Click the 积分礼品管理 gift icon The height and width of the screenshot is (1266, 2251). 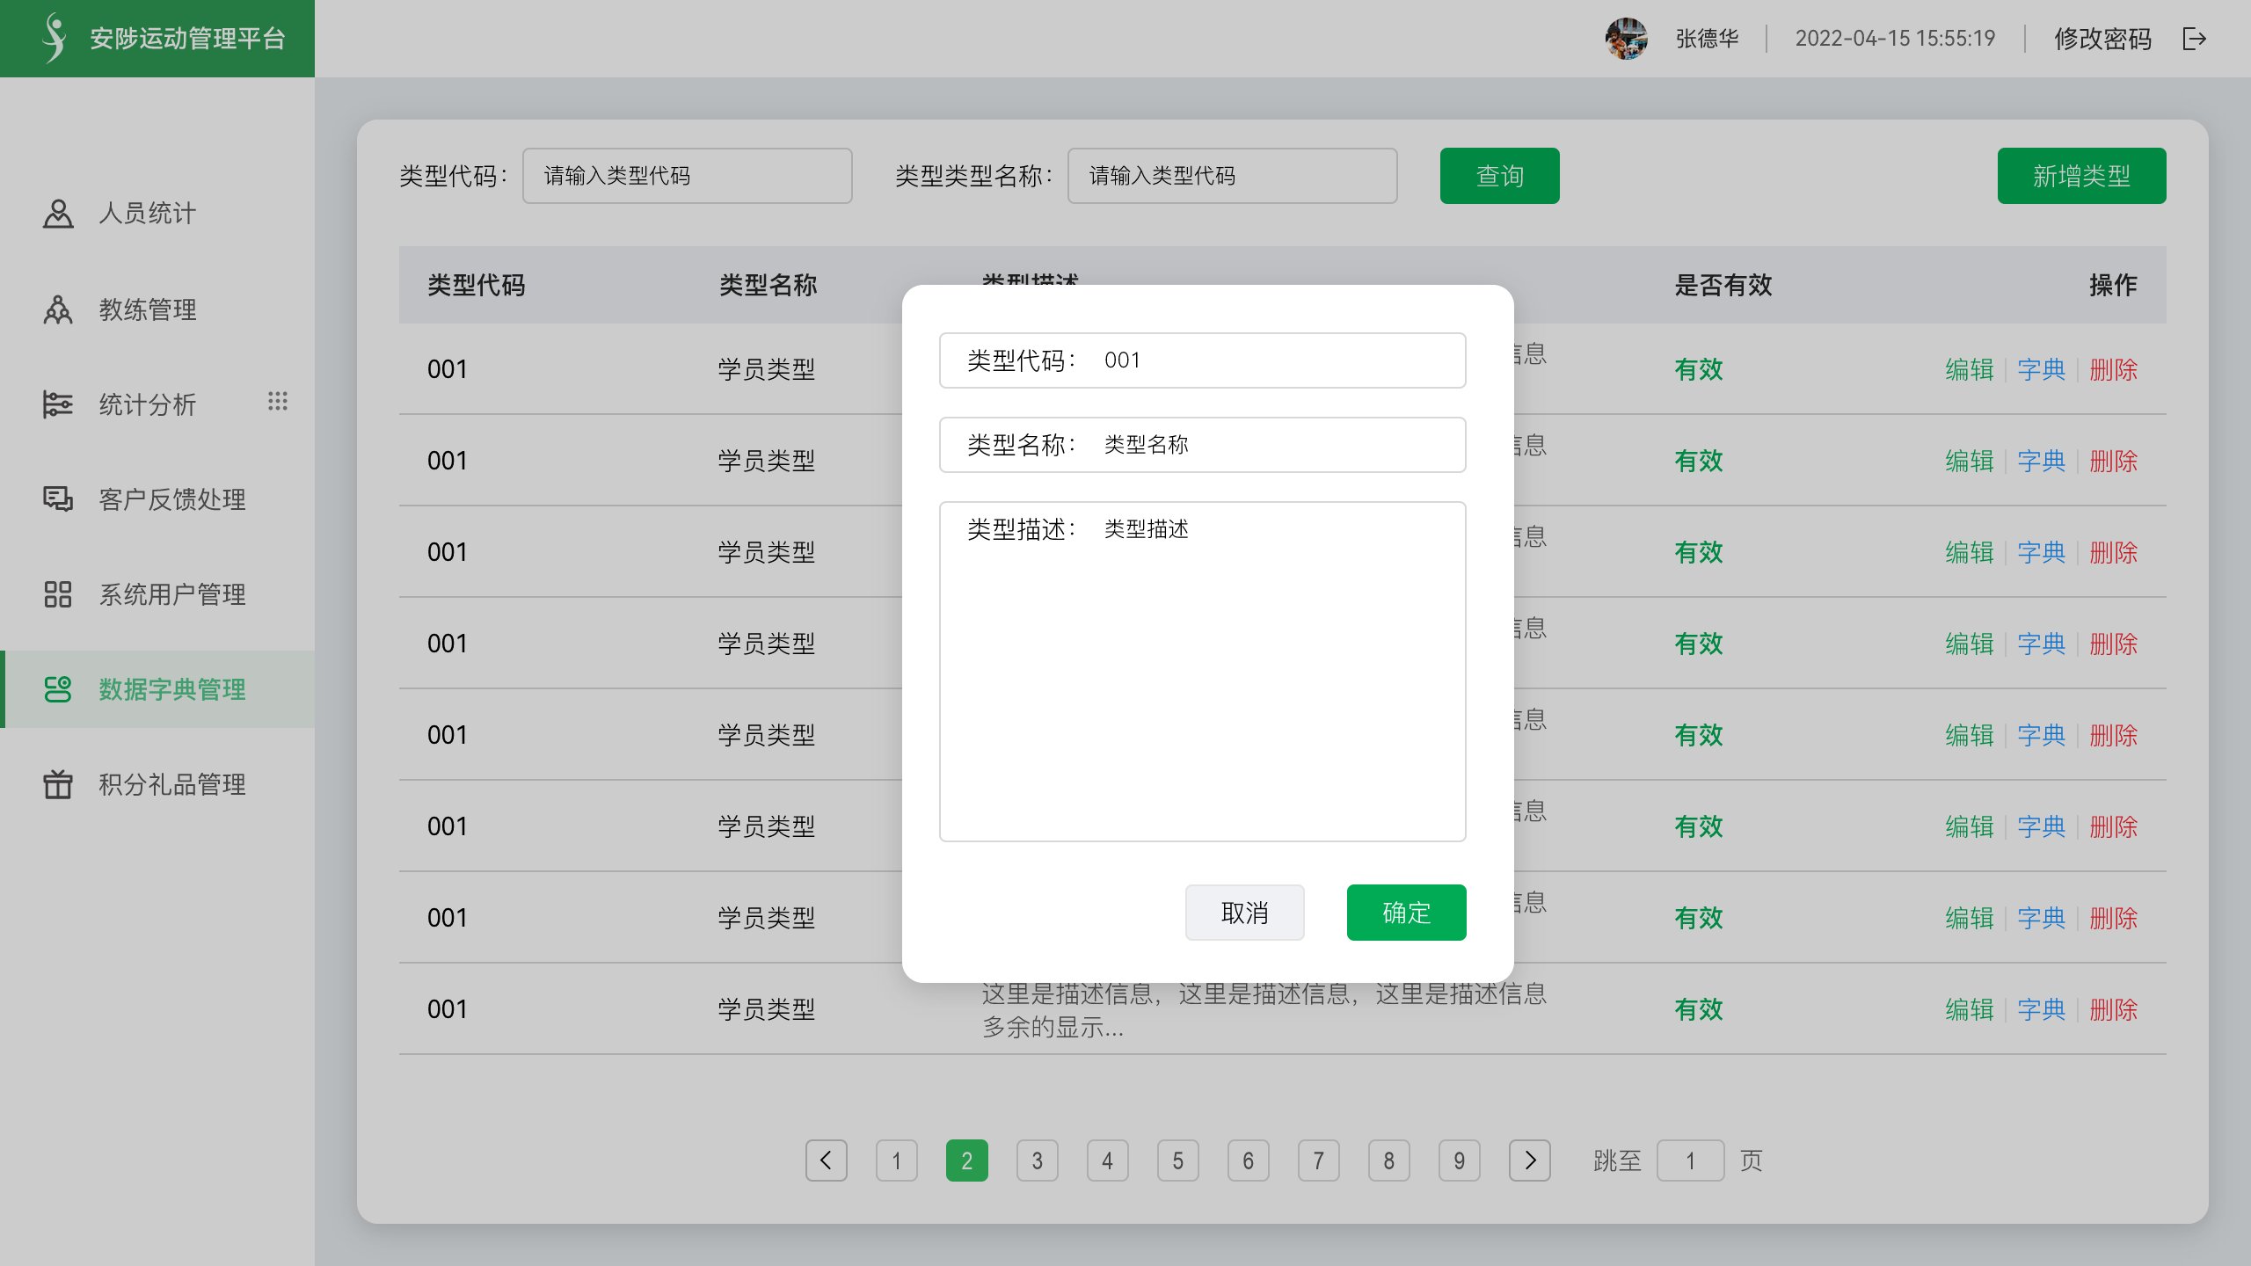[x=58, y=784]
